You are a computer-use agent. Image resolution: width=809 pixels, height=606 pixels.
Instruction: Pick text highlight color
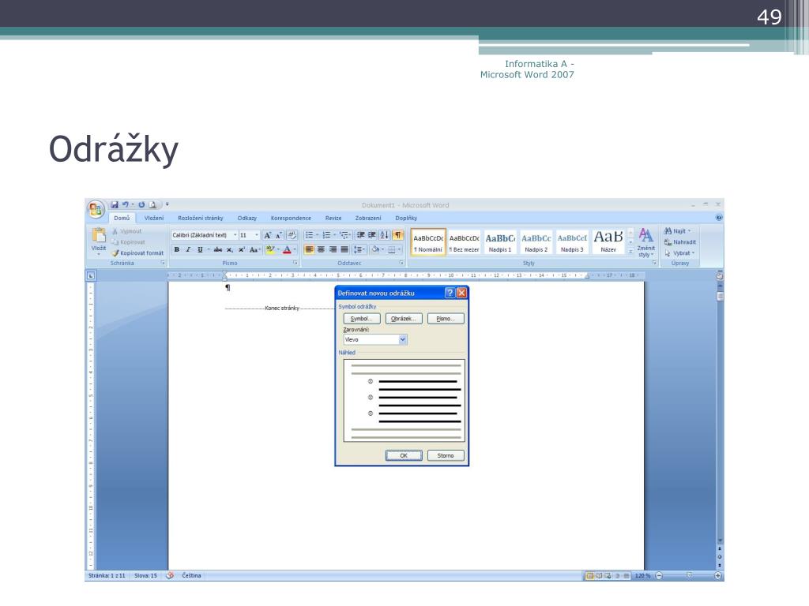point(270,249)
